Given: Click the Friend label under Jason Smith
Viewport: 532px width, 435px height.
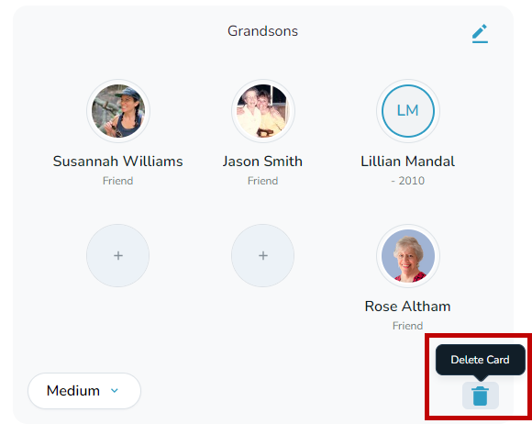Looking at the screenshot, I should click(x=262, y=181).
